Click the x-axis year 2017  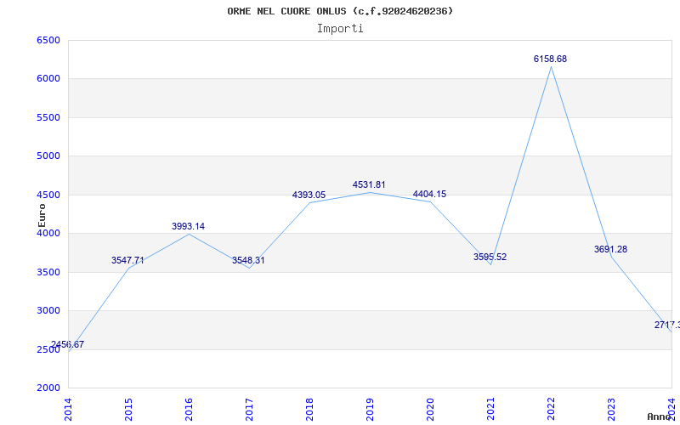point(249,410)
